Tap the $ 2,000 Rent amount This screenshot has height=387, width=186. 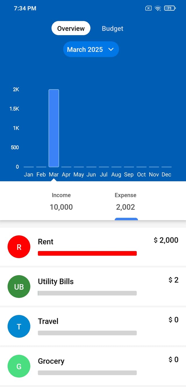pyautogui.click(x=166, y=240)
